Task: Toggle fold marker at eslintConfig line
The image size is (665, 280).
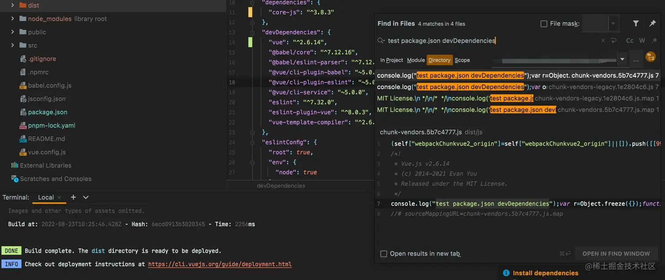Action: 252,142
